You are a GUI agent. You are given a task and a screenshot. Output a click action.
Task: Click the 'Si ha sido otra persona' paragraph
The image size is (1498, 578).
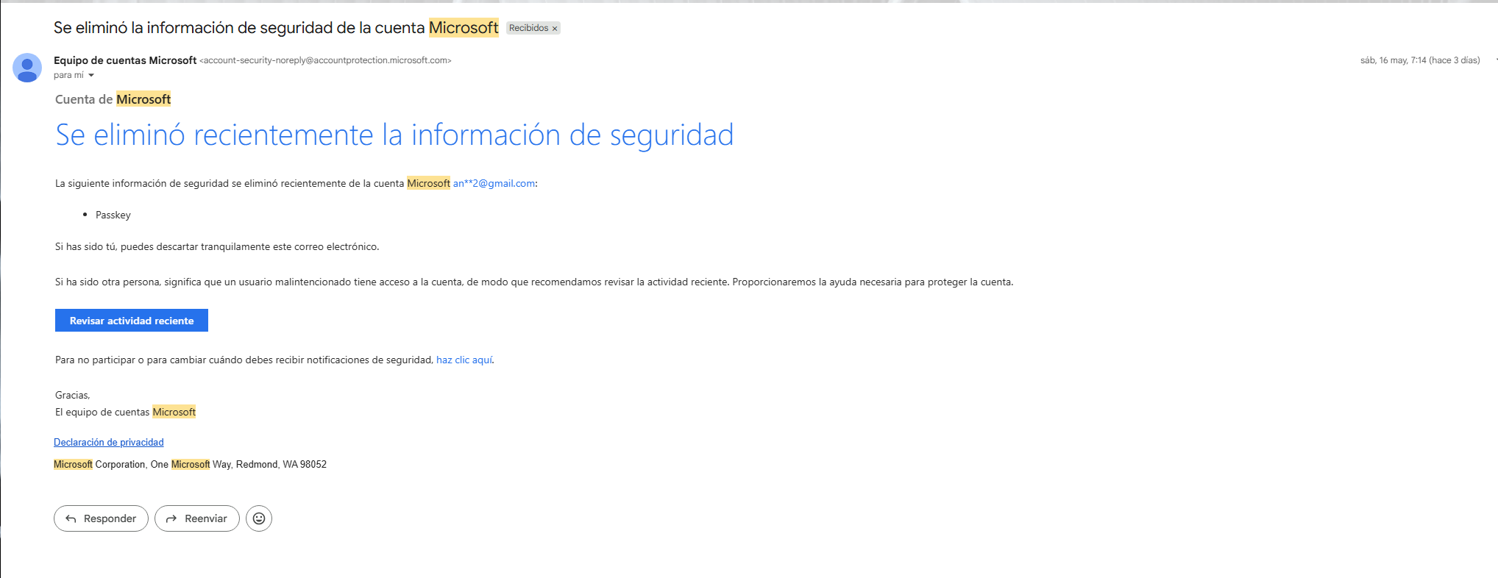coord(534,282)
